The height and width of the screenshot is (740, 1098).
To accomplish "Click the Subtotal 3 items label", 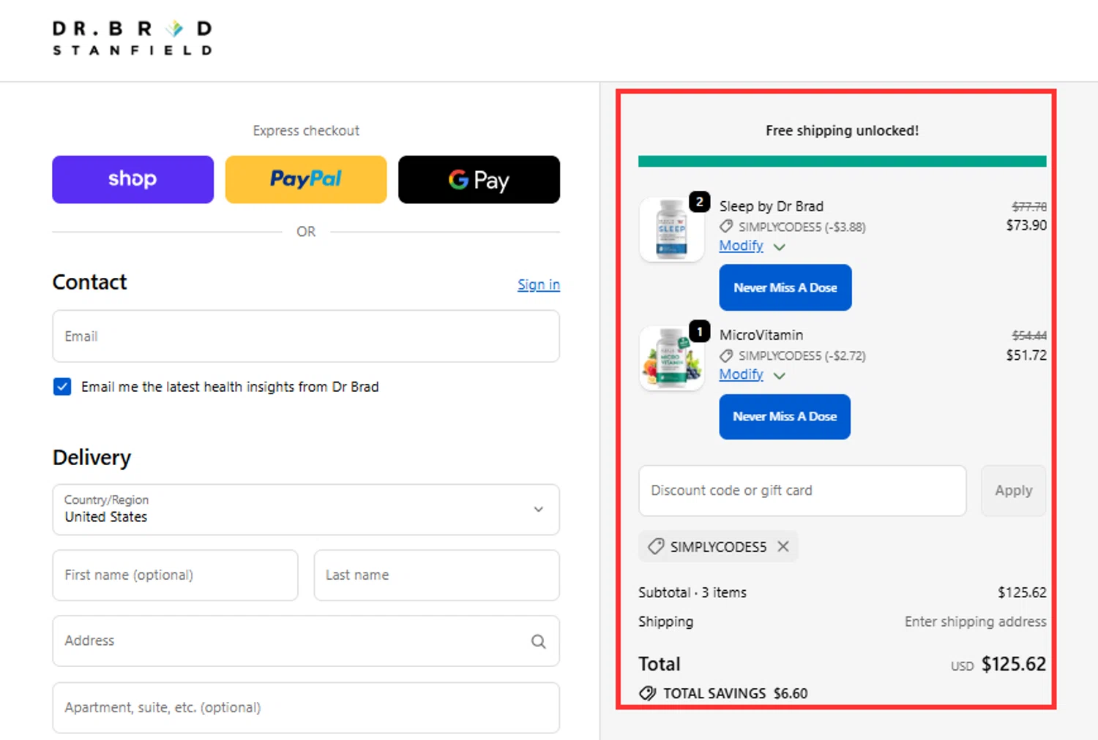I will pyautogui.click(x=692, y=592).
